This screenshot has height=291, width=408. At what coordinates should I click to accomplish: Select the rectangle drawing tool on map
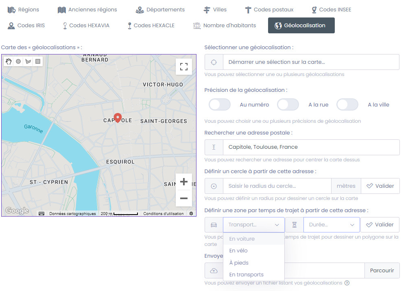38,61
